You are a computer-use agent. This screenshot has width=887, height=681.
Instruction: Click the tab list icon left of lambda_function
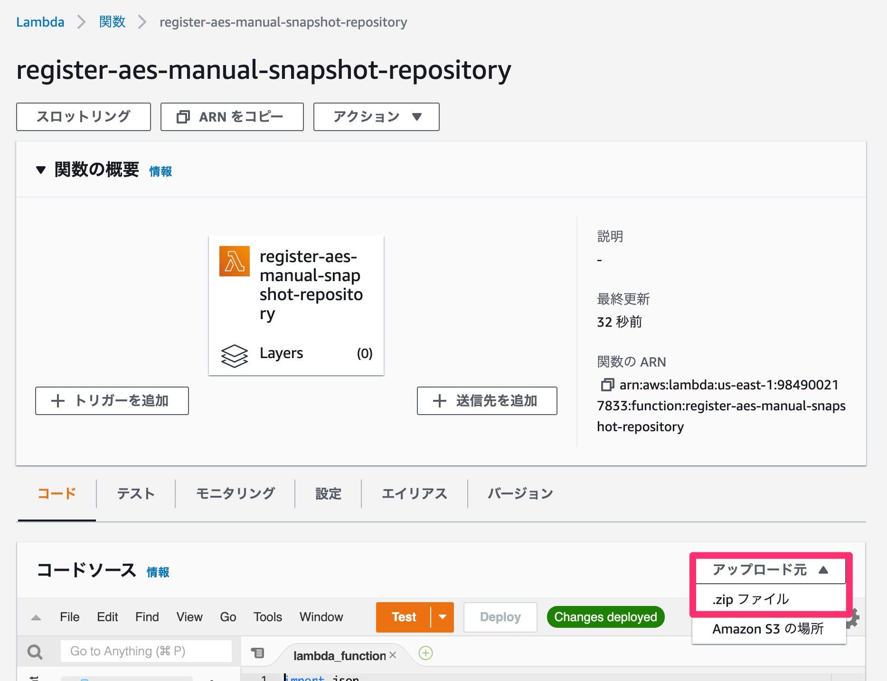tap(257, 653)
